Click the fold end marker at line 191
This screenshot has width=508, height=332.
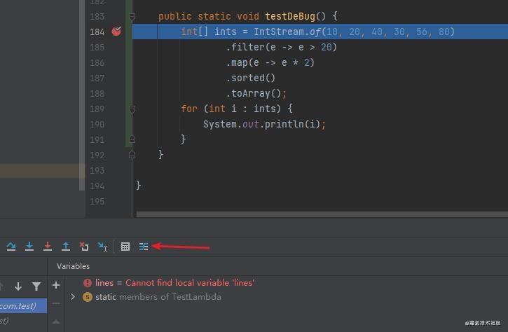coord(132,139)
